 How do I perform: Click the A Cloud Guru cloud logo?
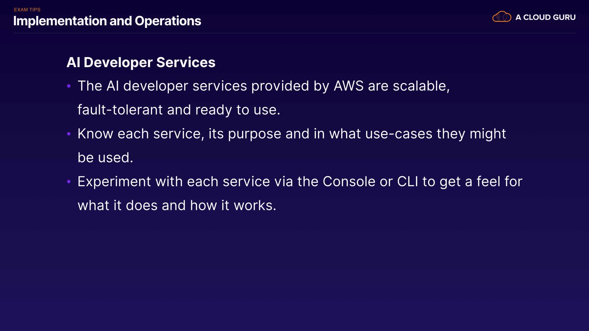[502, 17]
